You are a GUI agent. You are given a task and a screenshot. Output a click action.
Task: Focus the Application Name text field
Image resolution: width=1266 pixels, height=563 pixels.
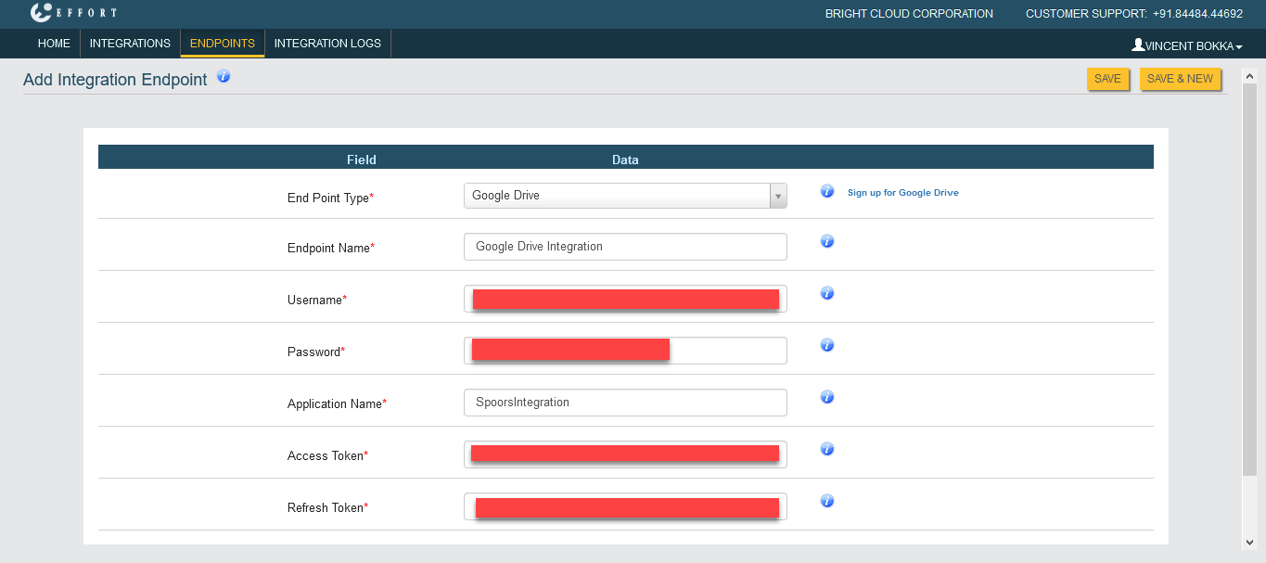pyautogui.click(x=625, y=403)
